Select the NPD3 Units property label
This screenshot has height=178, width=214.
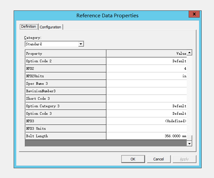click(66, 128)
